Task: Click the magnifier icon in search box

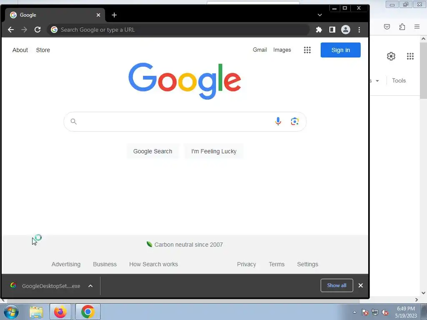Action: click(73, 121)
